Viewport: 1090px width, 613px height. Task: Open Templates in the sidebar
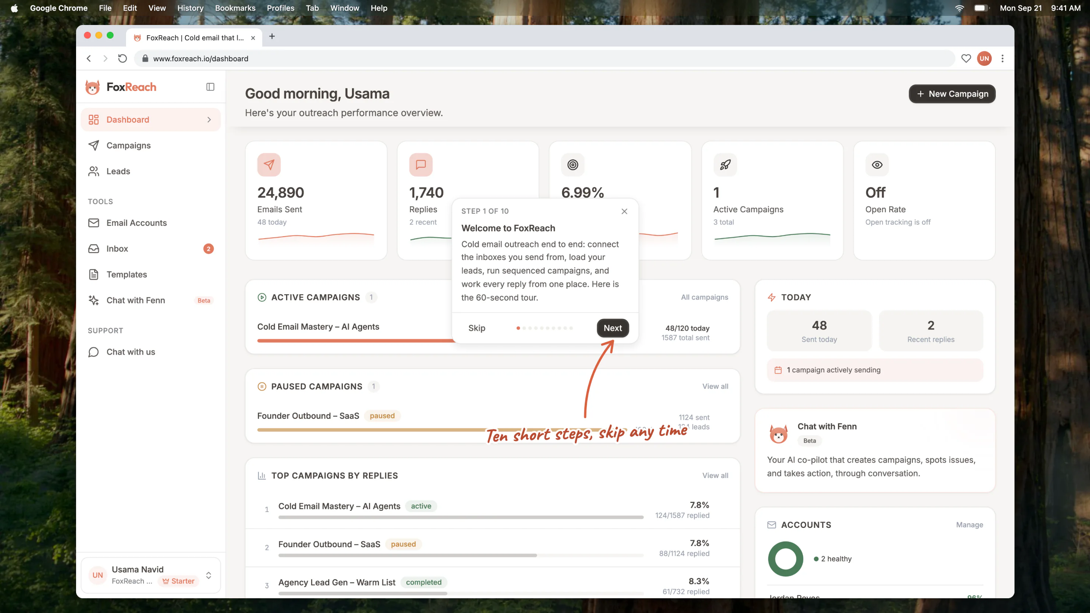click(x=151, y=275)
